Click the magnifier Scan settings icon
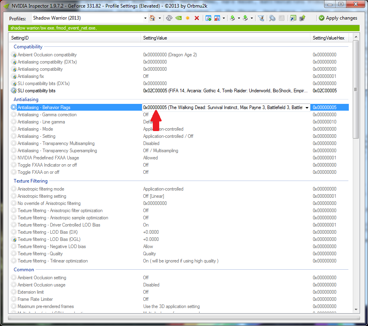The width and height of the screenshot is (368, 326). 272,18
